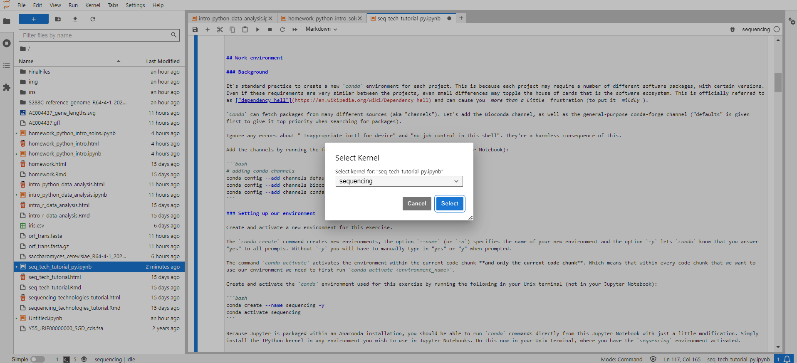
Task: Open the Running Terminals and Kernels panel
Action: click(7, 43)
